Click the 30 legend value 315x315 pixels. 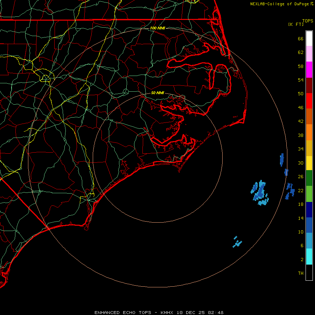click(301, 163)
